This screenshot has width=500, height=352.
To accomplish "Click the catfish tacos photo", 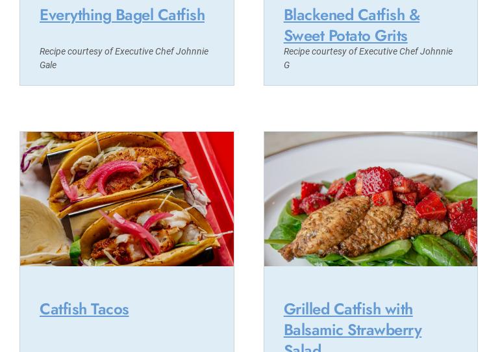I will tap(127, 199).
